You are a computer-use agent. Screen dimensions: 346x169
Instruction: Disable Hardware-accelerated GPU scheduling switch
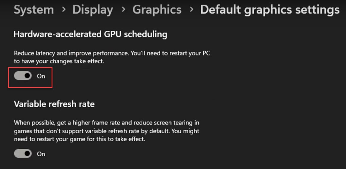(x=23, y=76)
